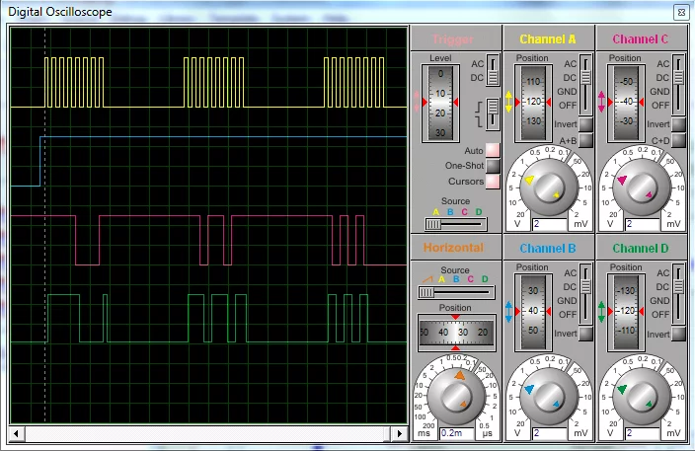The image size is (695, 451).
Task: Click the Horizontal timebase value field
Action: pos(455,433)
